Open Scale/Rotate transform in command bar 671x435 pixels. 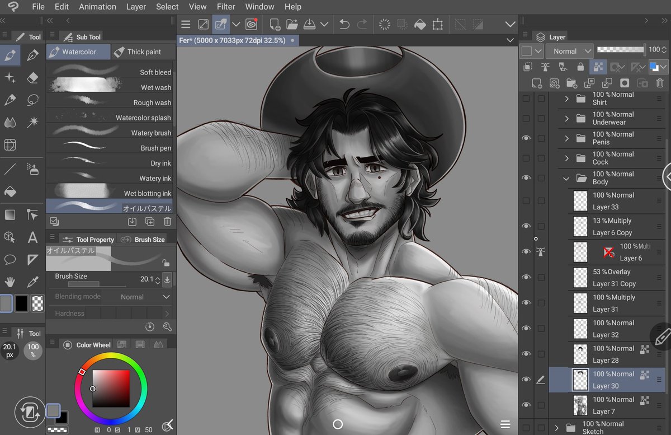point(437,24)
